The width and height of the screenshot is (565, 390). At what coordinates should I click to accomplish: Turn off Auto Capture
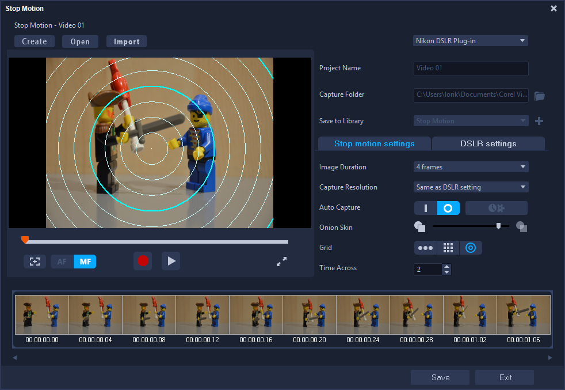425,207
